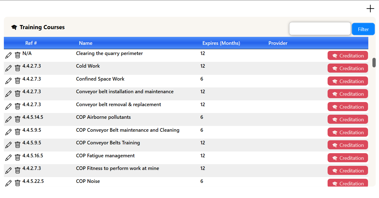Click the Filter button

363,29
